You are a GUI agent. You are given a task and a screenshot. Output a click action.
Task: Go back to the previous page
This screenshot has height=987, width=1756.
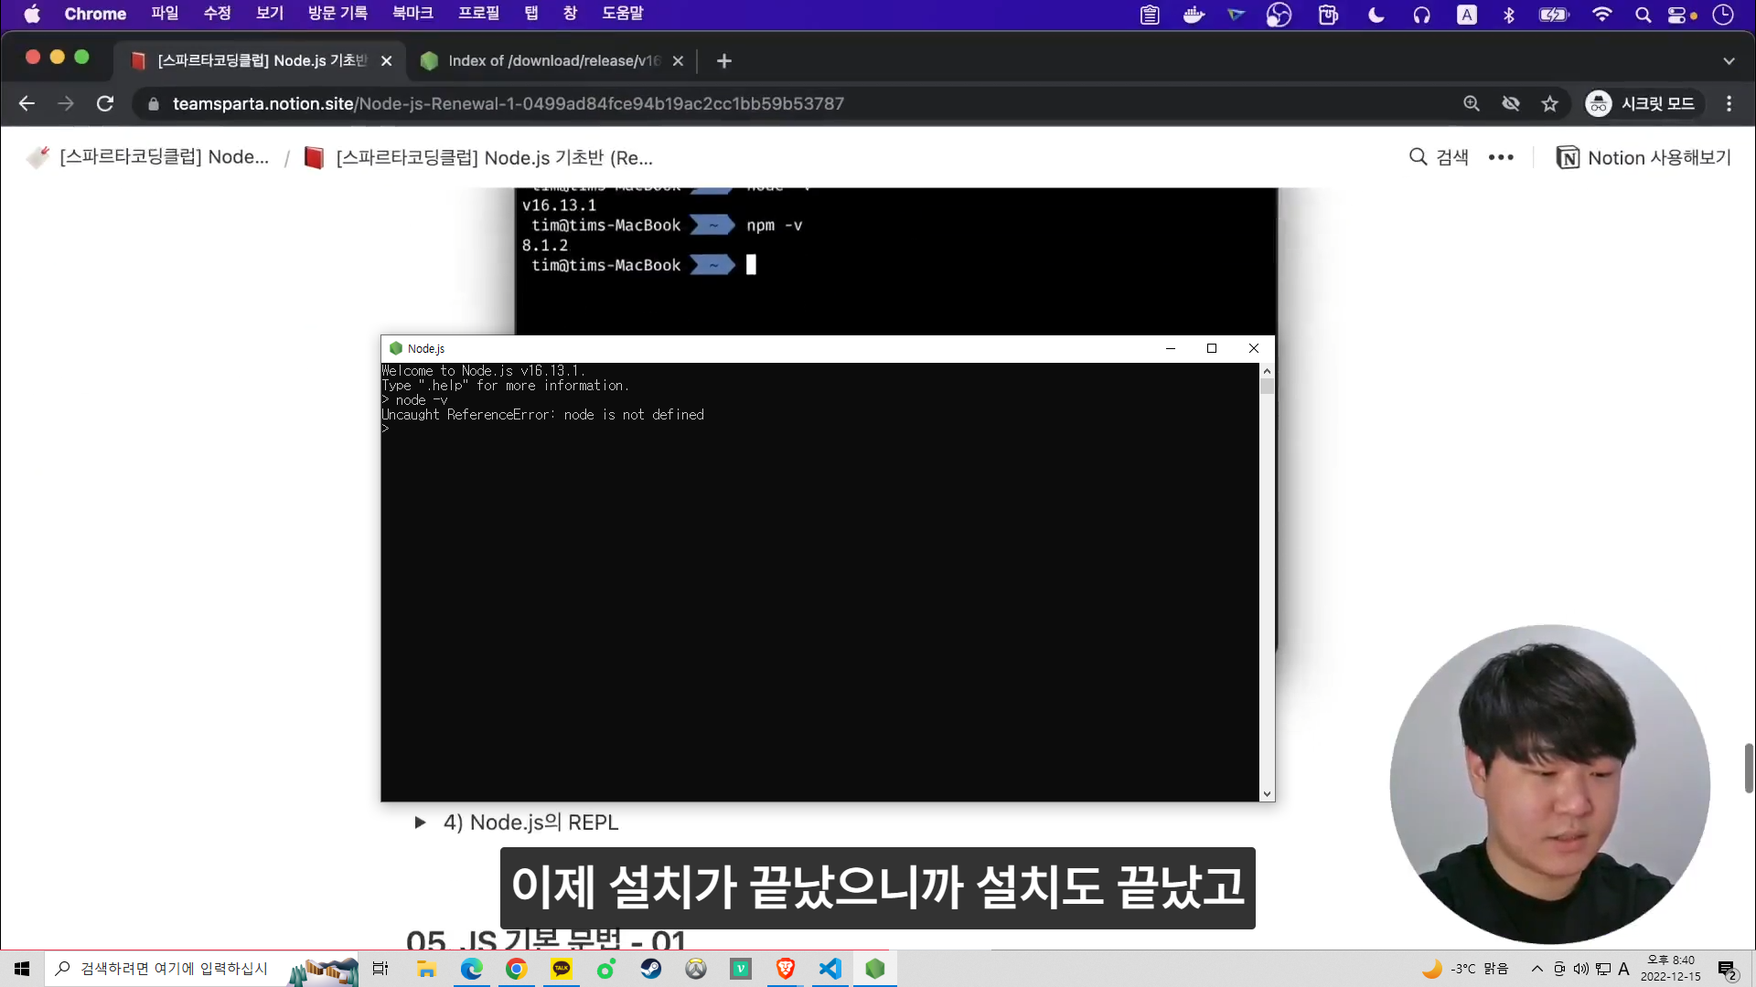tap(27, 104)
